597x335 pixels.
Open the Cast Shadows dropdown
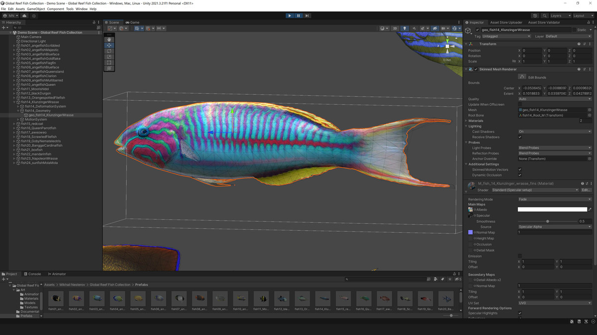point(554,132)
